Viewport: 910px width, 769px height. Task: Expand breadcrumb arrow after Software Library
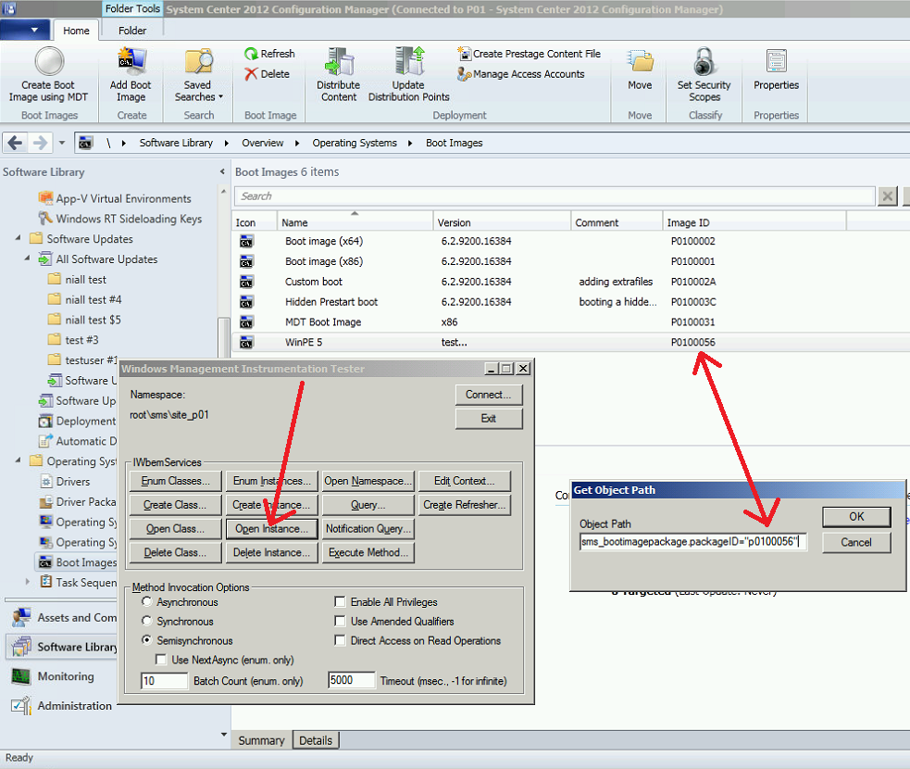point(226,143)
